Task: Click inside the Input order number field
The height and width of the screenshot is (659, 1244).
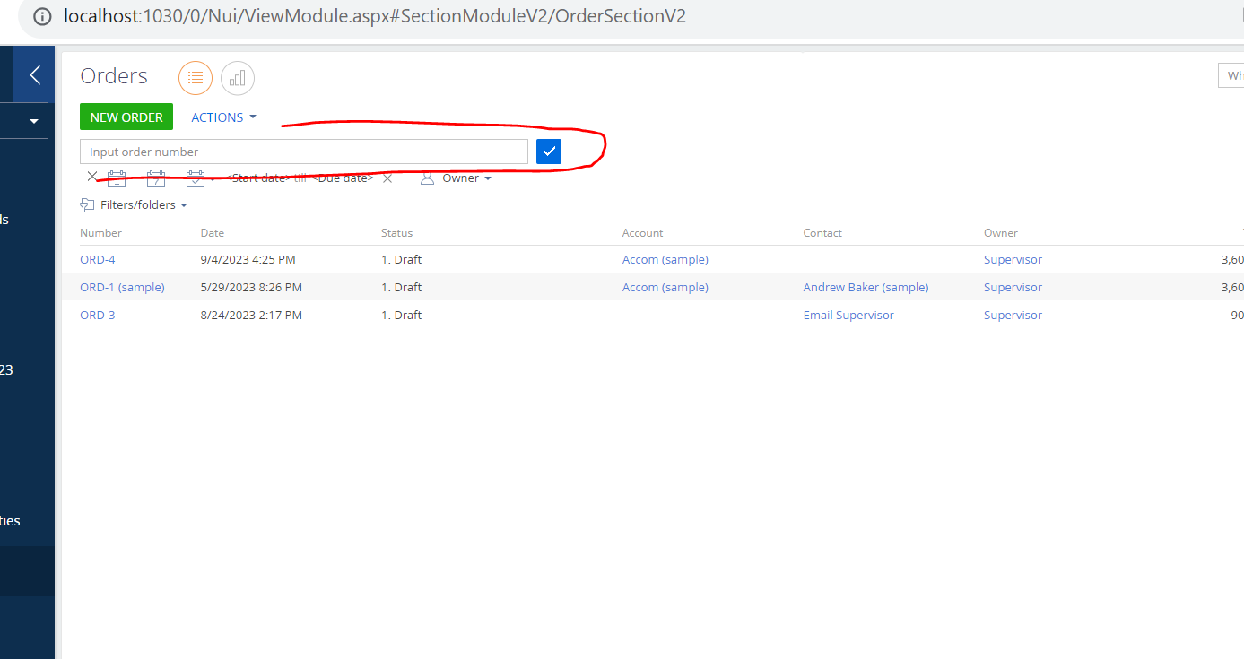Action: point(303,151)
